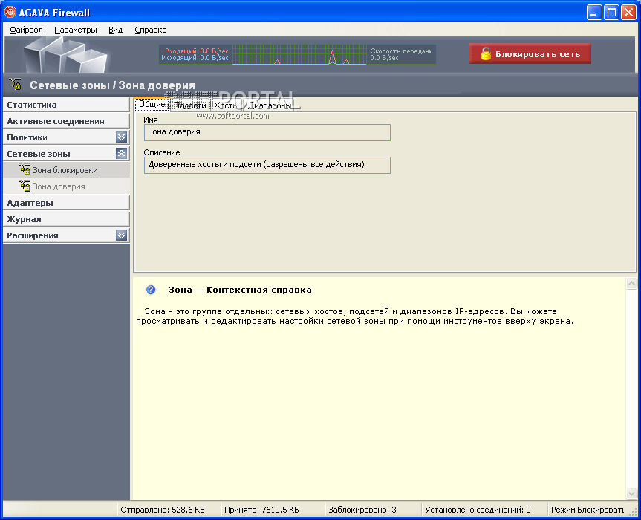Maximize the AGAVA Firewall window
The width and height of the screenshot is (641, 520).
point(611,13)
